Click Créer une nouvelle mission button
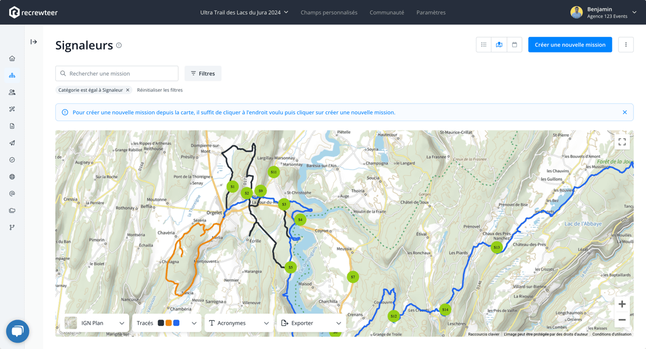This screenshot has width=646, height=349. coord(570,44)
